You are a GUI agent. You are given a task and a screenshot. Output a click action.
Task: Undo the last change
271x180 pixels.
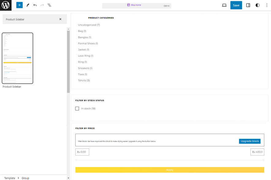(x=35, y=5)
